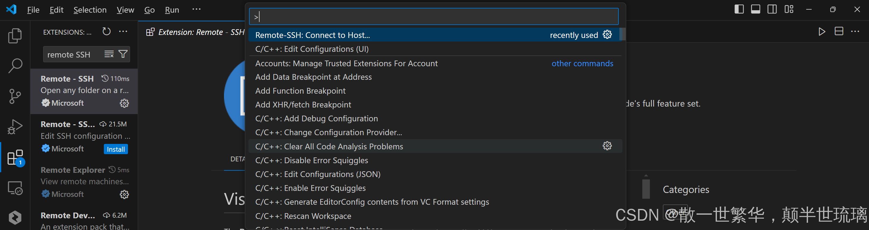Click command palette scrollbar thumb
Viewport: 869px width, 230px height.
[622, 34]
